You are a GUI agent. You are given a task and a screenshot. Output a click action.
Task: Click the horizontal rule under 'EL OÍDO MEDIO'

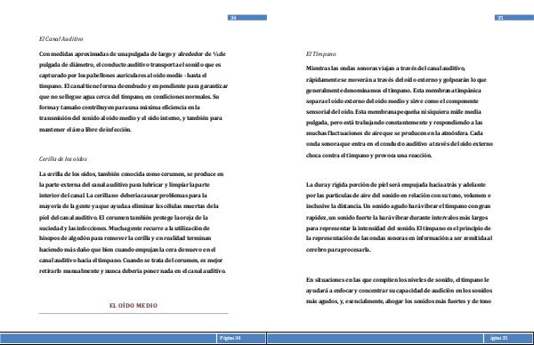[133, 313]
